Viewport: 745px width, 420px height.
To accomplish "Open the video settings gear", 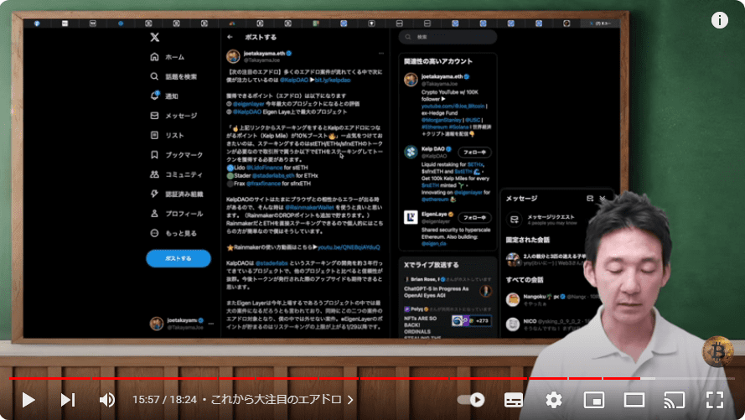I will 554,400.
